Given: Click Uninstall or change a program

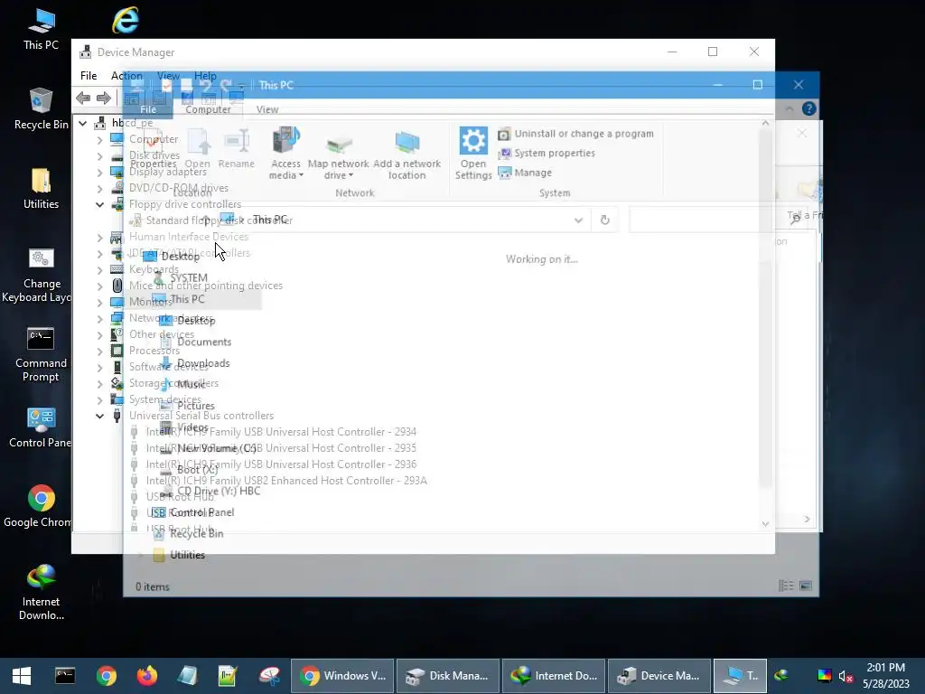Looking at the screenshot, I should 575,134.
